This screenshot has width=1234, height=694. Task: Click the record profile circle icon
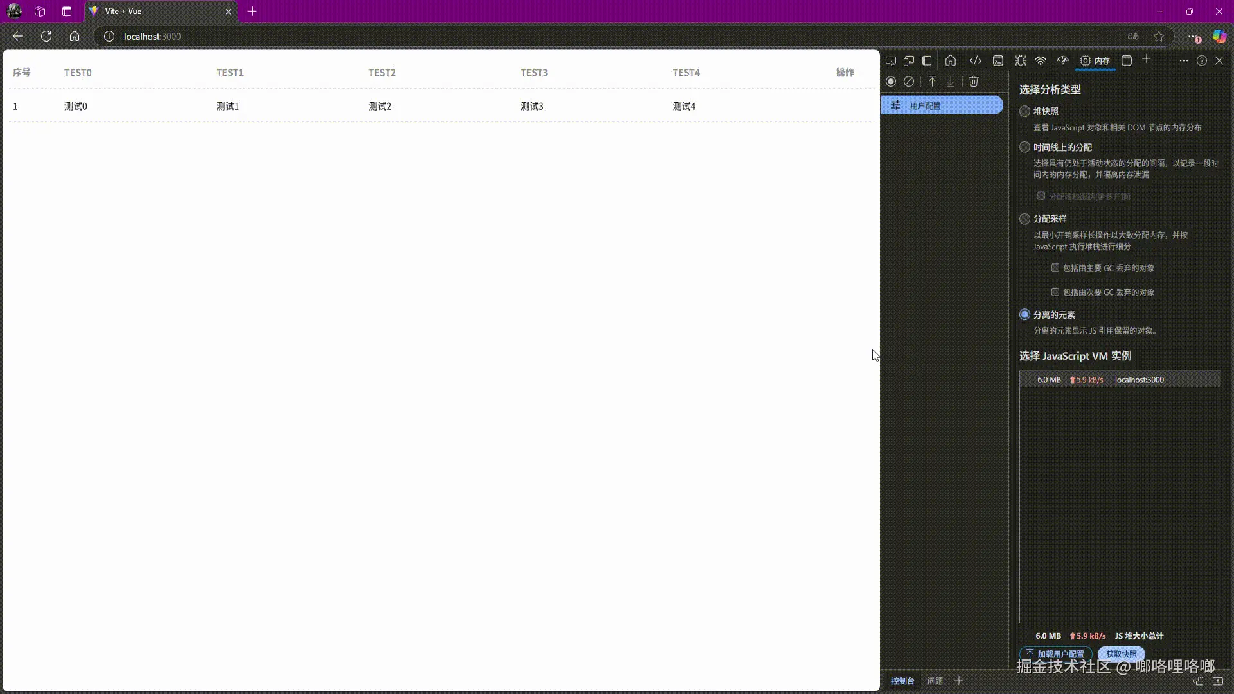891,82
